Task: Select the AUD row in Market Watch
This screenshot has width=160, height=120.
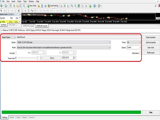Action: click(9, 22)
